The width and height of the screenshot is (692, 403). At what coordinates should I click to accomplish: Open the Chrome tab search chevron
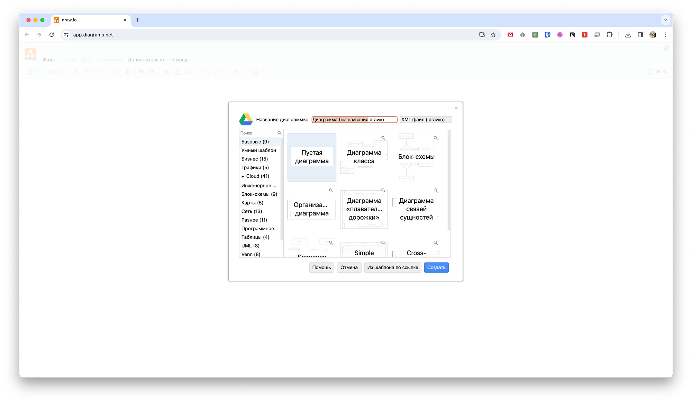click(666, 20)
